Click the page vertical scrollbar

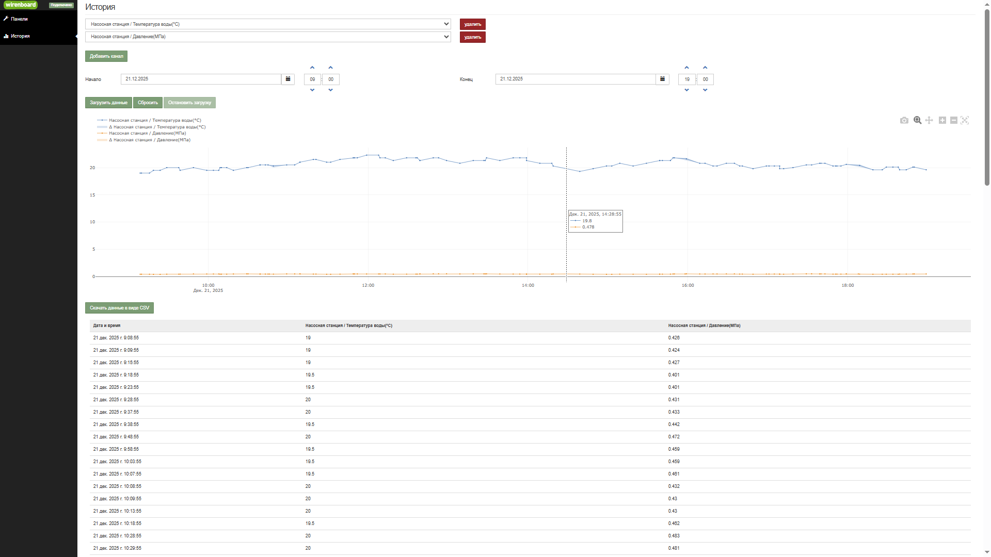[x=987, y=98]
